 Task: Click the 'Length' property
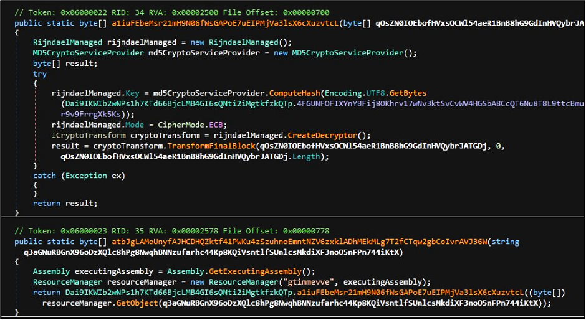click(x=306, y=156)
